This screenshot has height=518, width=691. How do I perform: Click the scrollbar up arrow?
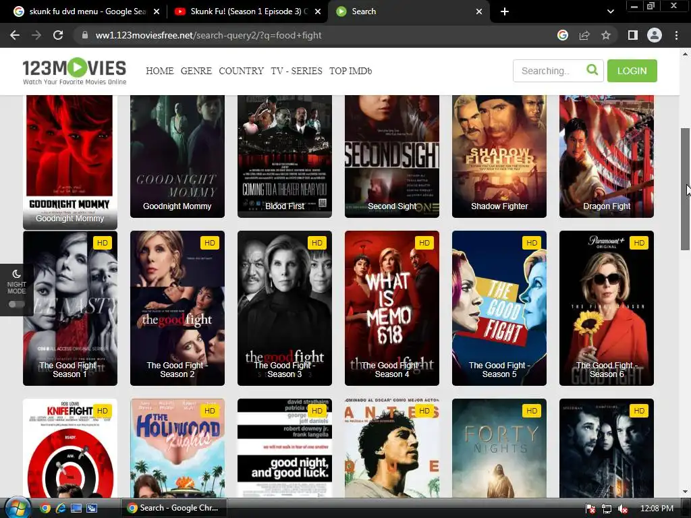click(x=686, y=54)
